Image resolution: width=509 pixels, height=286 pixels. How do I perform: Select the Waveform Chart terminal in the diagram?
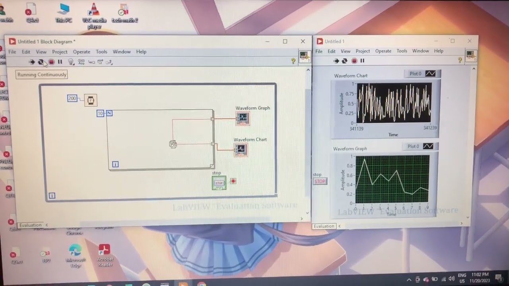point(241,149)
